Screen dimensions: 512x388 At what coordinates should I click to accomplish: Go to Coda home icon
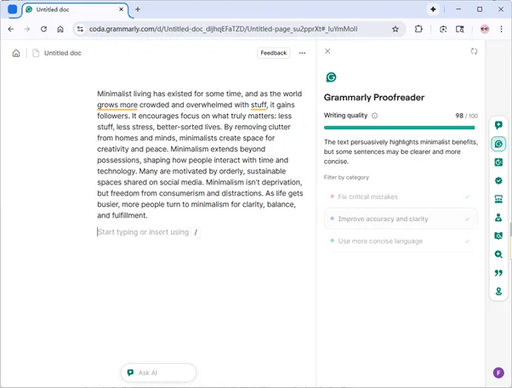[x=16, y=54]
